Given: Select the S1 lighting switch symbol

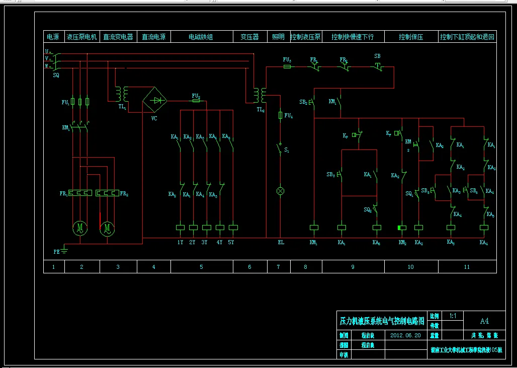Looking at the screenshot, I should click(280, 149).
